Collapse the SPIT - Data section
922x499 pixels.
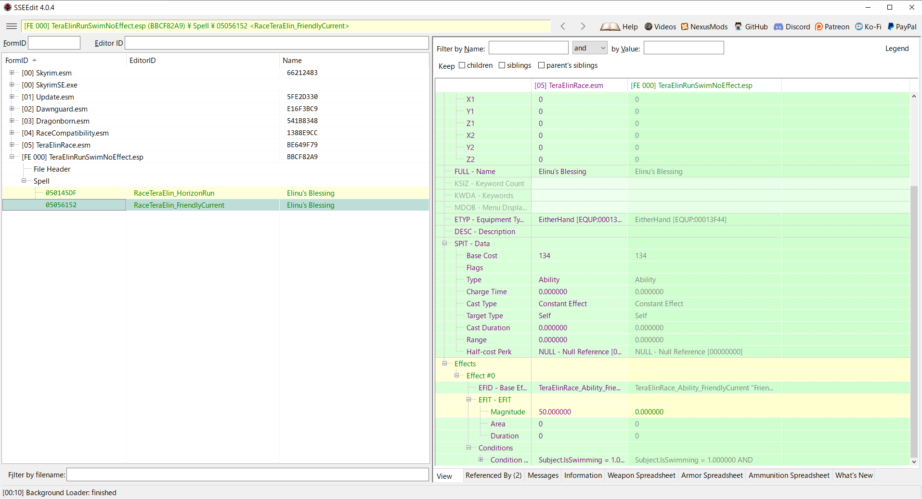[x=445, y=243]
